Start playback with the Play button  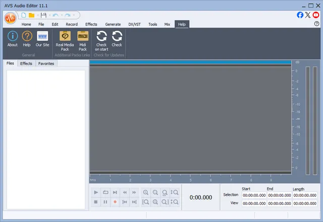(96, 192)
